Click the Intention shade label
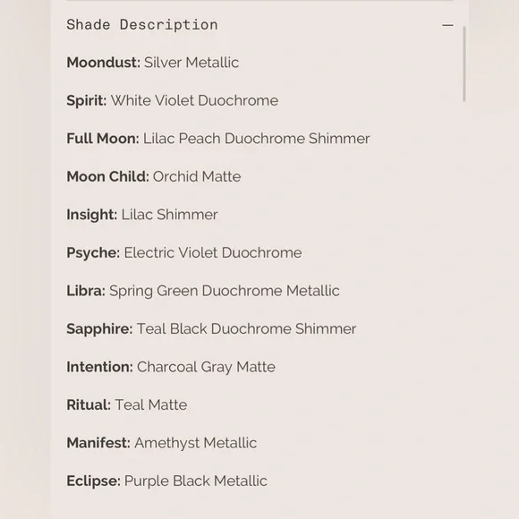Image resolution: width=519 pixels, height=519 pixels. pos(99,367)
